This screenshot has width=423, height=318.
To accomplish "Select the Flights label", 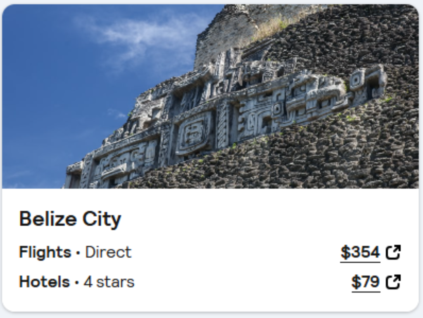I will click(45, 252).
